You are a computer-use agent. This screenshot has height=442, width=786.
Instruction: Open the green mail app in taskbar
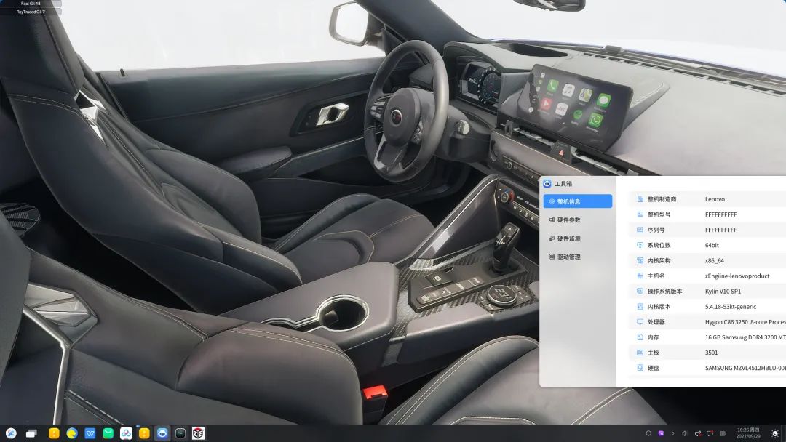(108, 433)
